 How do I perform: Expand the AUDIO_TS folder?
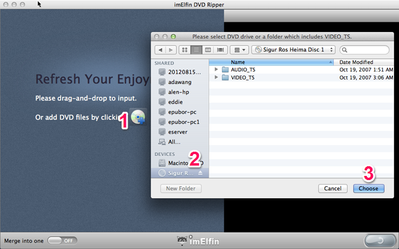tap(216, 70)
